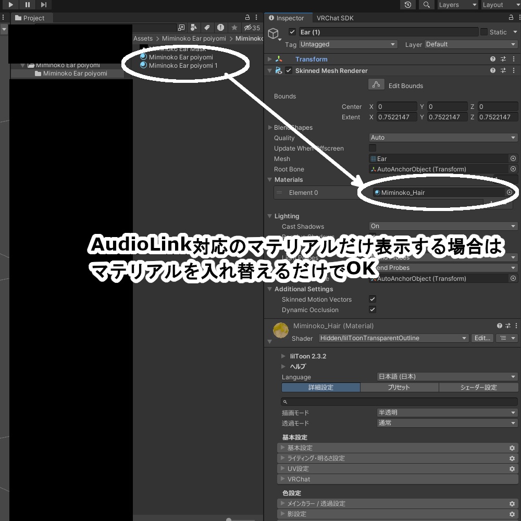This screenshot has width=521, height=521.
Task: Click Search by Label tag icon
Action: pos(207,28)
